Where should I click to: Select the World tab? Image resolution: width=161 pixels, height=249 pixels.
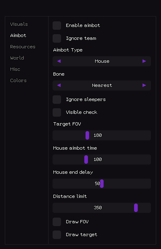[17, 58]
